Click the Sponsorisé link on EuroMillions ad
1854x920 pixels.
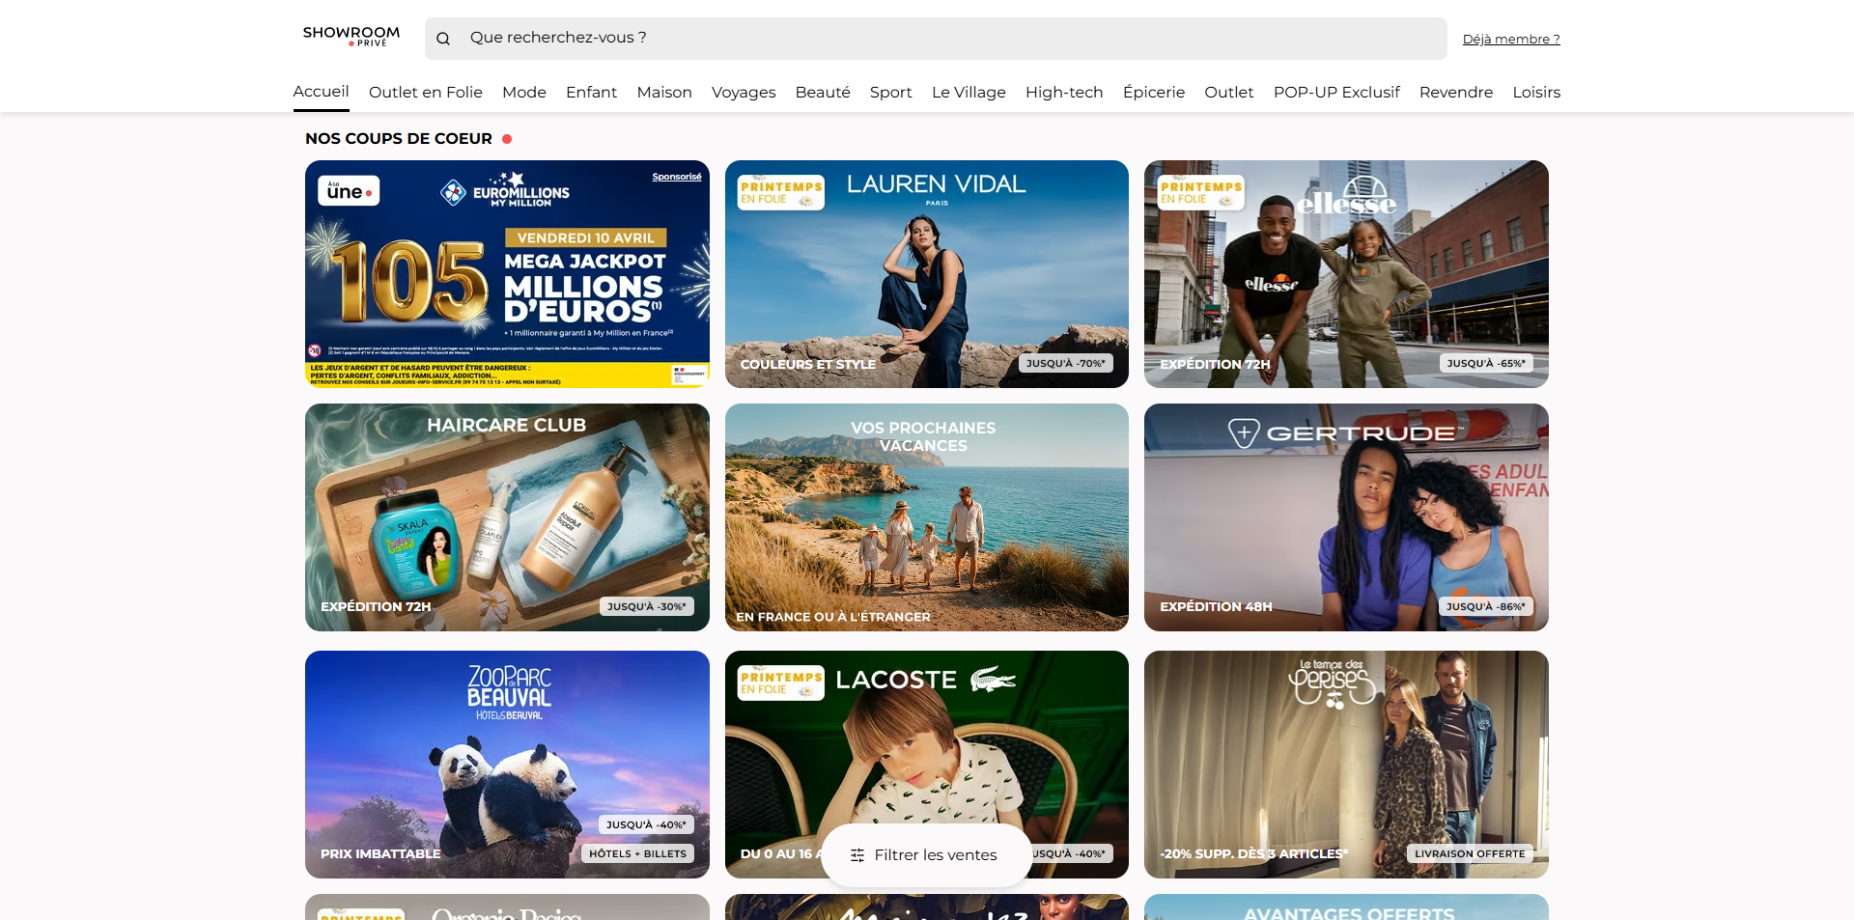[677, 177]
